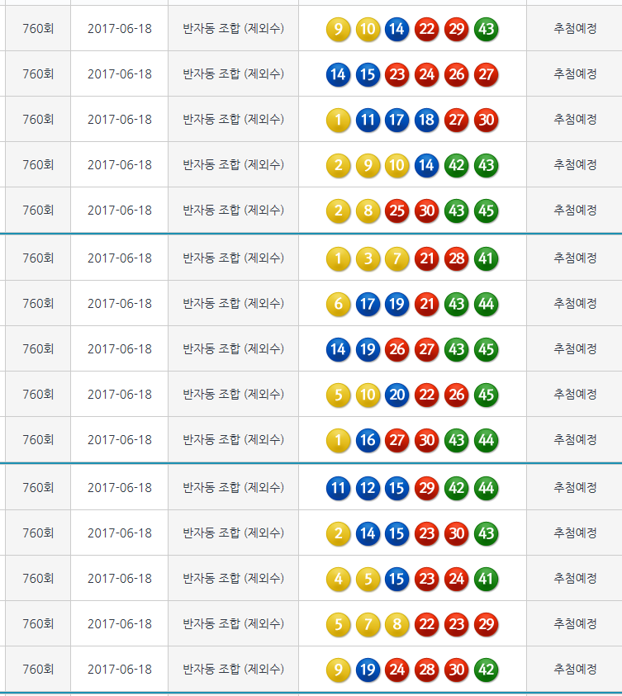
Task: Click the yellow number 6 ball
Action: click(338, 304)
